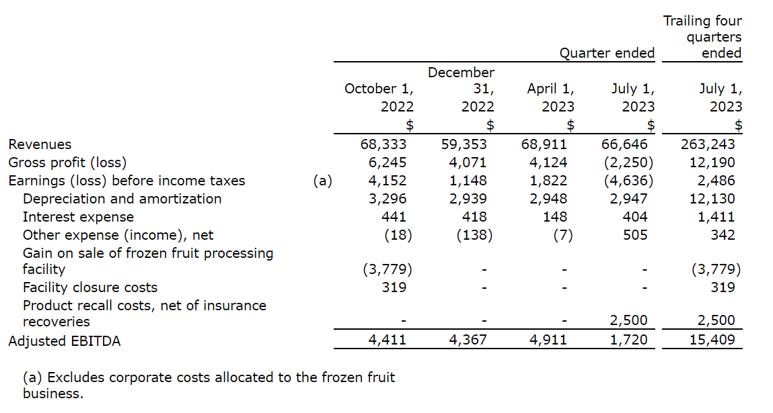This screenshot has width=773, height=413.
Task: Click the Gross profit (loss) row label
Action: (x=67, y=163)
